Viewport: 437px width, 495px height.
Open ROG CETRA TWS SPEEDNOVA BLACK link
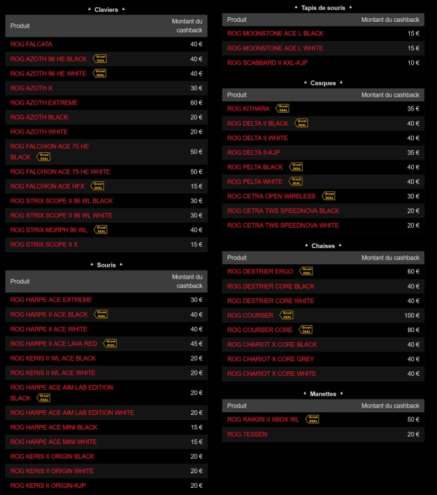click(283, 210)
